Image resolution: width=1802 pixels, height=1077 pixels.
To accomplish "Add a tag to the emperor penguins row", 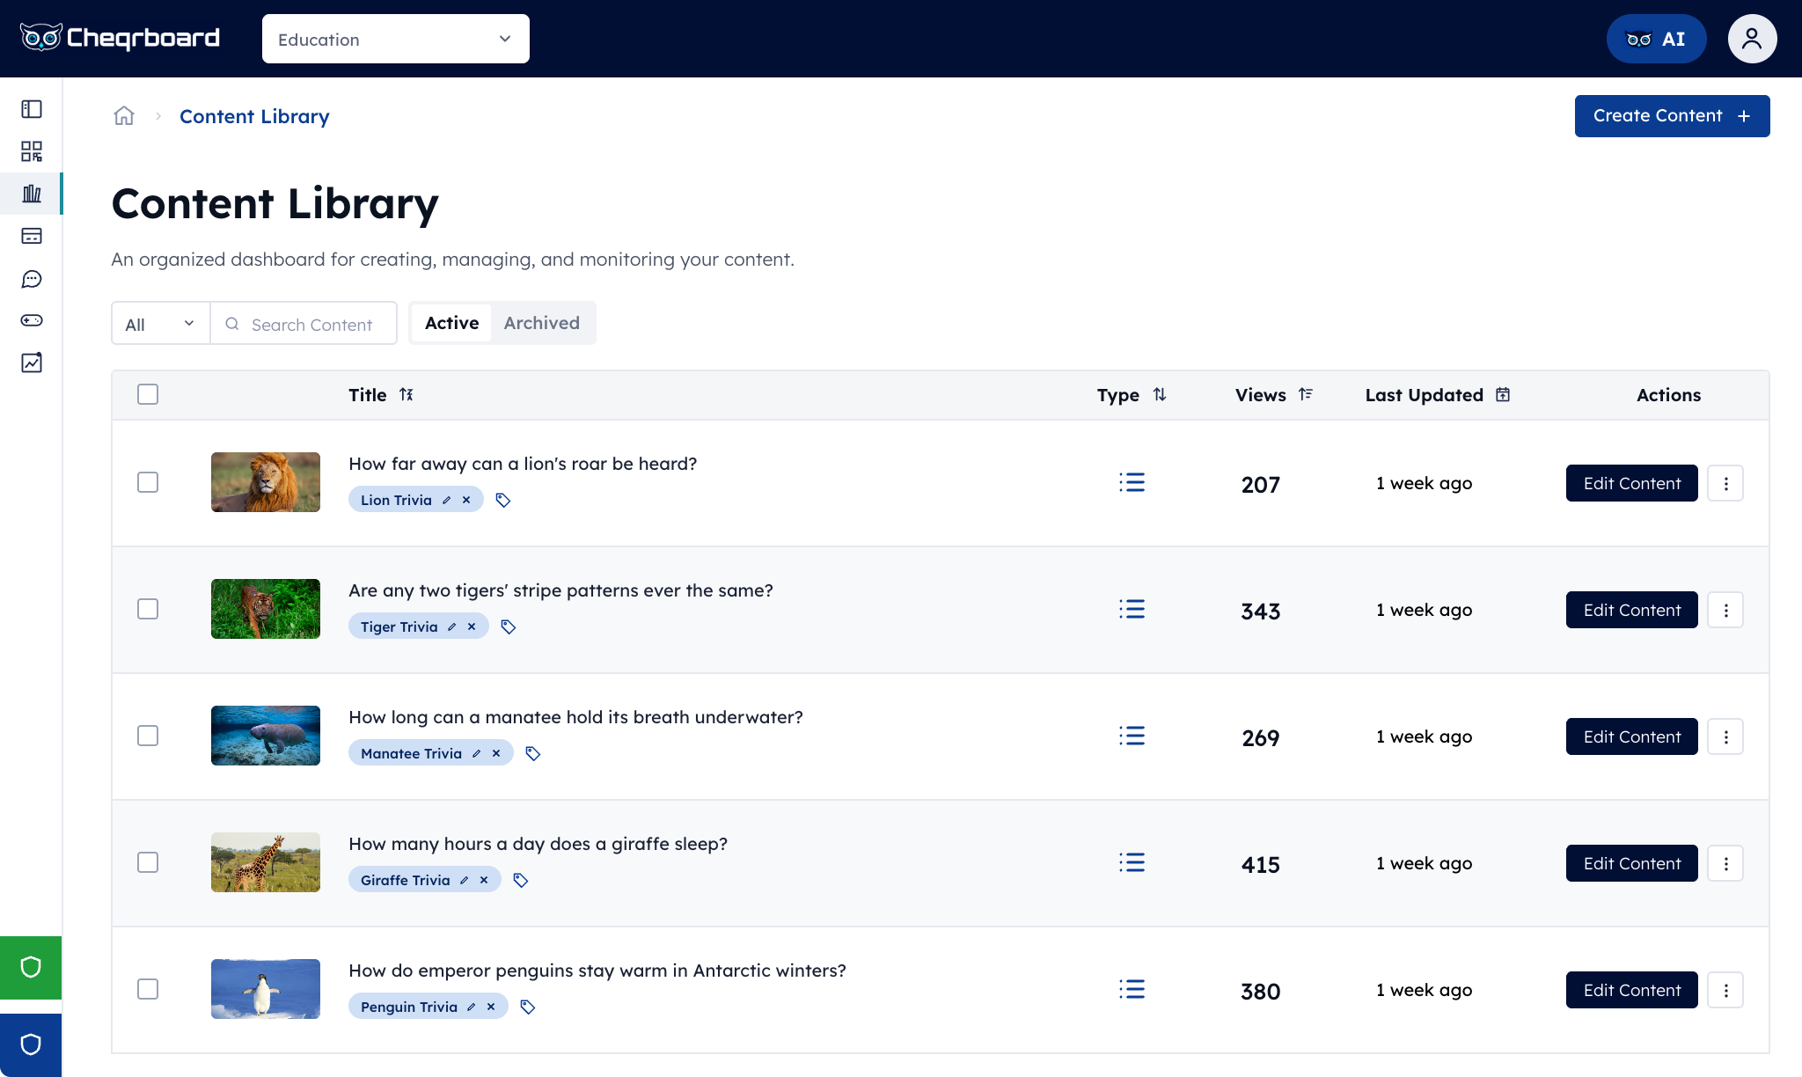I will pyautogui.click(x=528, y=1007).
